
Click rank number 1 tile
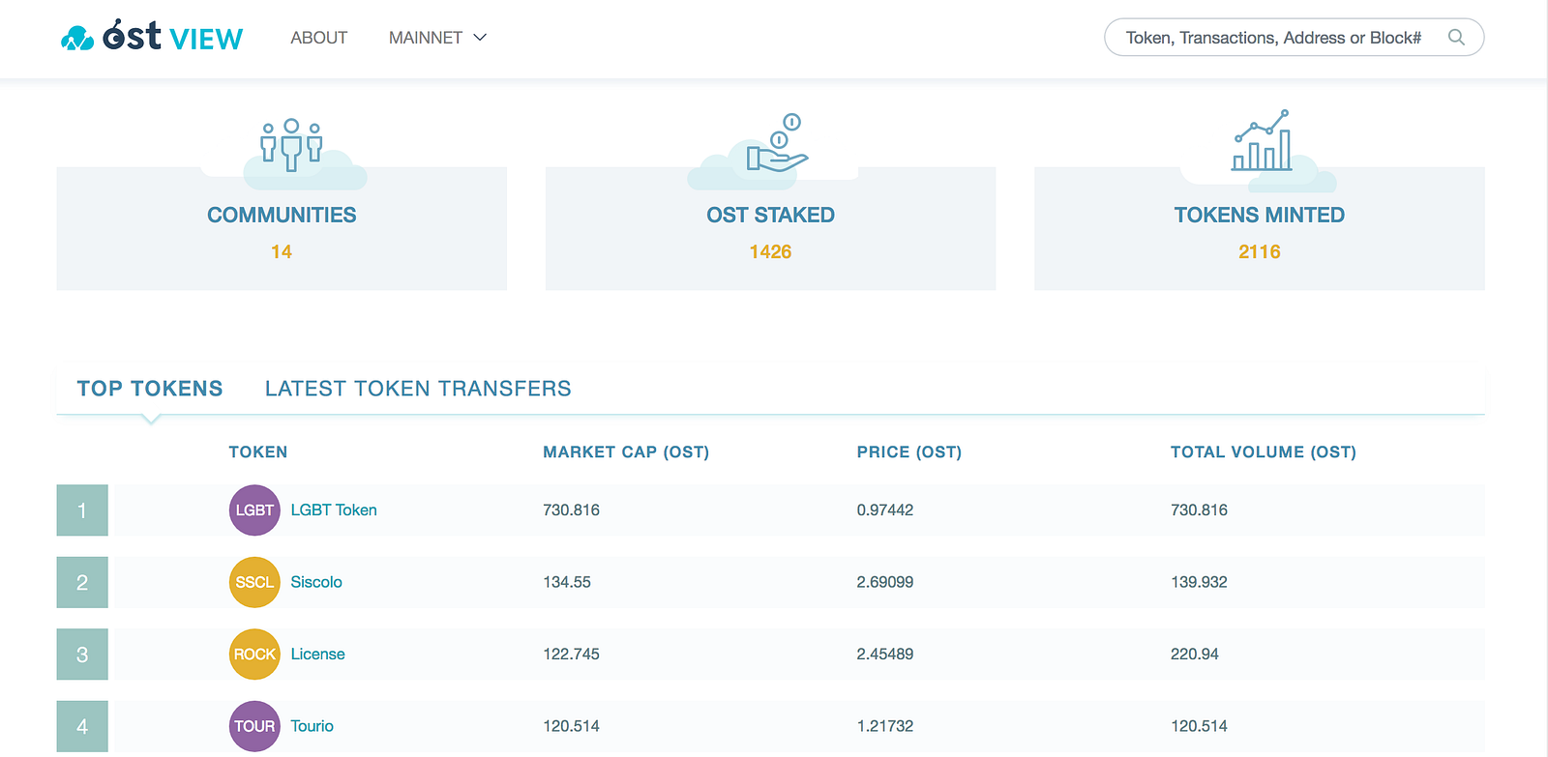pyautogui.click(x=82, y=510)
